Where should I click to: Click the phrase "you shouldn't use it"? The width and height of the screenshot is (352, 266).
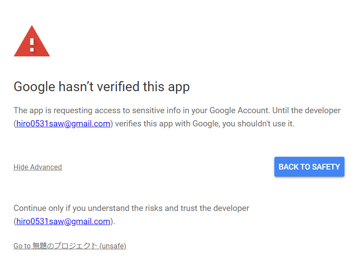click(x=258, y=124)
